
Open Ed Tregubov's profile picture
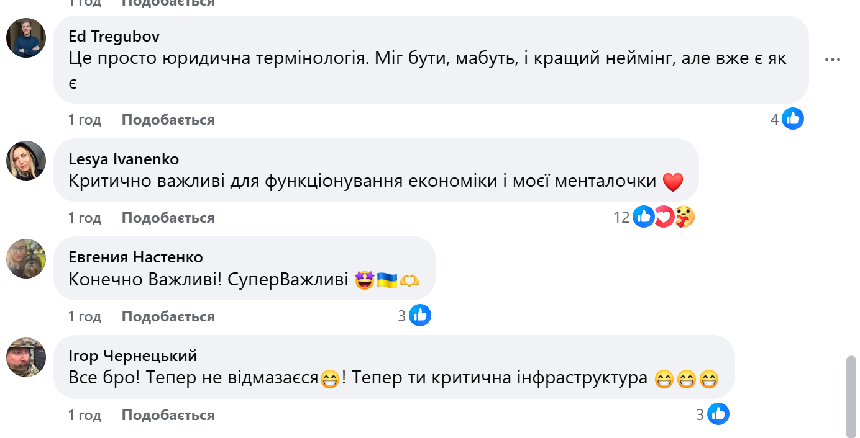point(26,38)
